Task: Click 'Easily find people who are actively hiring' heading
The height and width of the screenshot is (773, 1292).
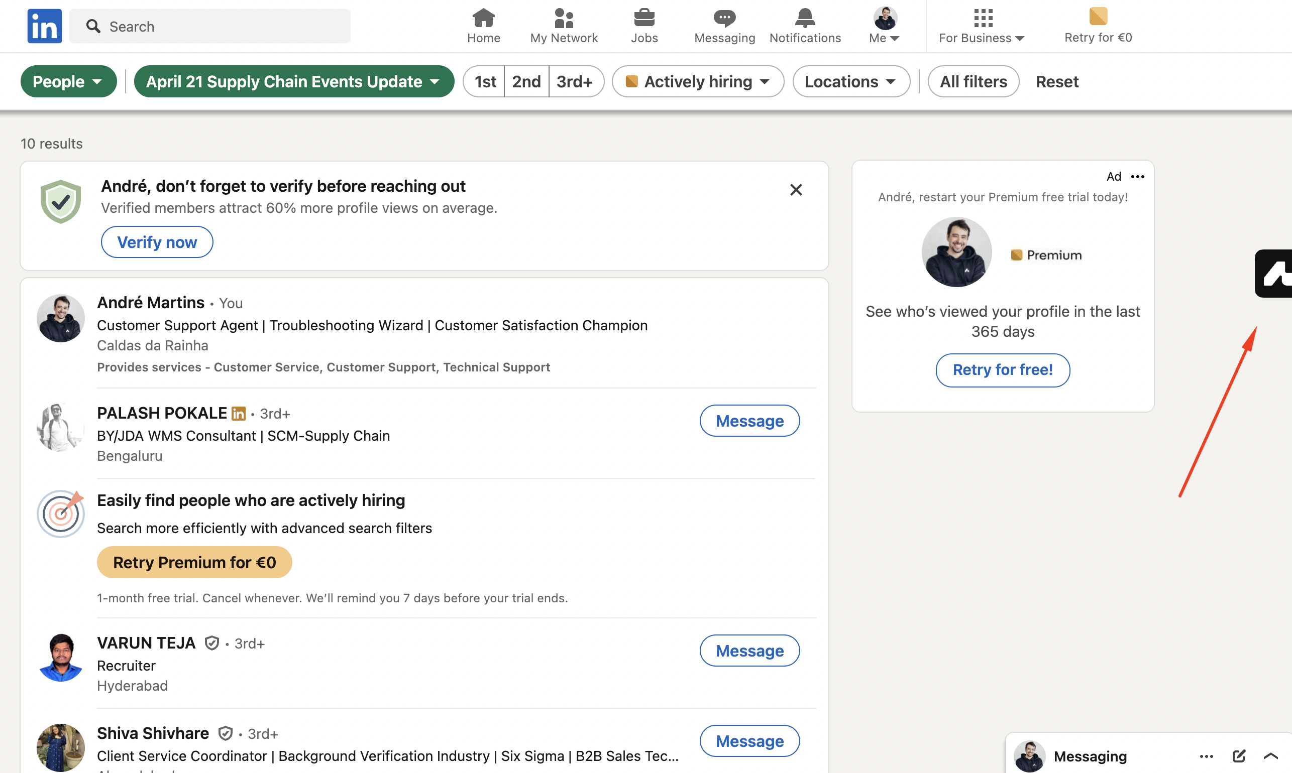Action: coord(251,500)
